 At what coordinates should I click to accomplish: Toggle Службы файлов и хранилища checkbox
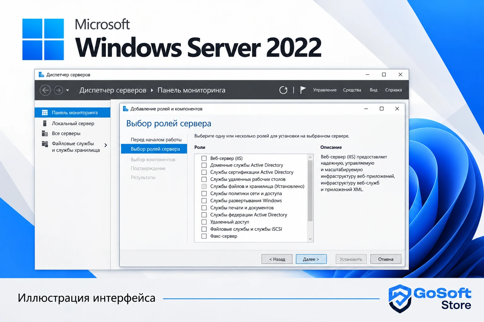(204, 186)
